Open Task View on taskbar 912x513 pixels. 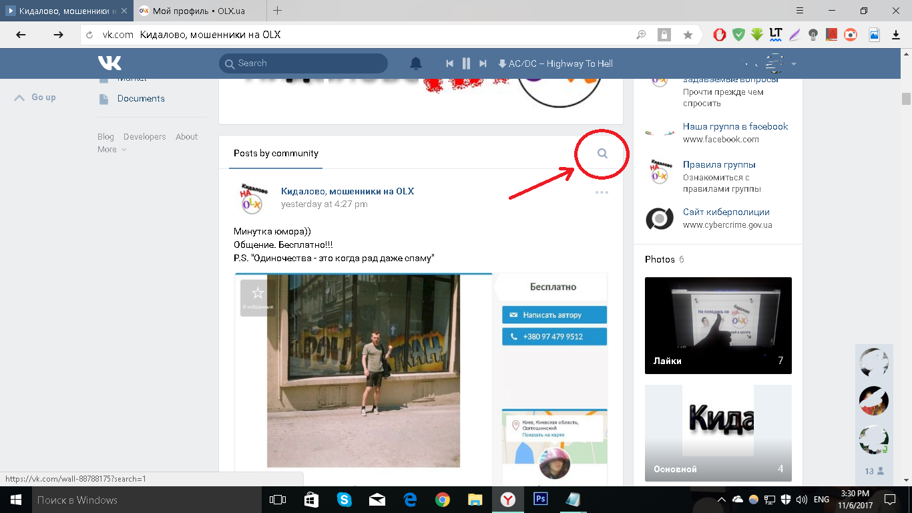(x=277, y=500)
